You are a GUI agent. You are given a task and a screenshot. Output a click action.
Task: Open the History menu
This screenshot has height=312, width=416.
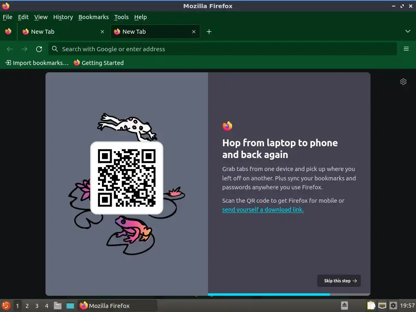63,17
